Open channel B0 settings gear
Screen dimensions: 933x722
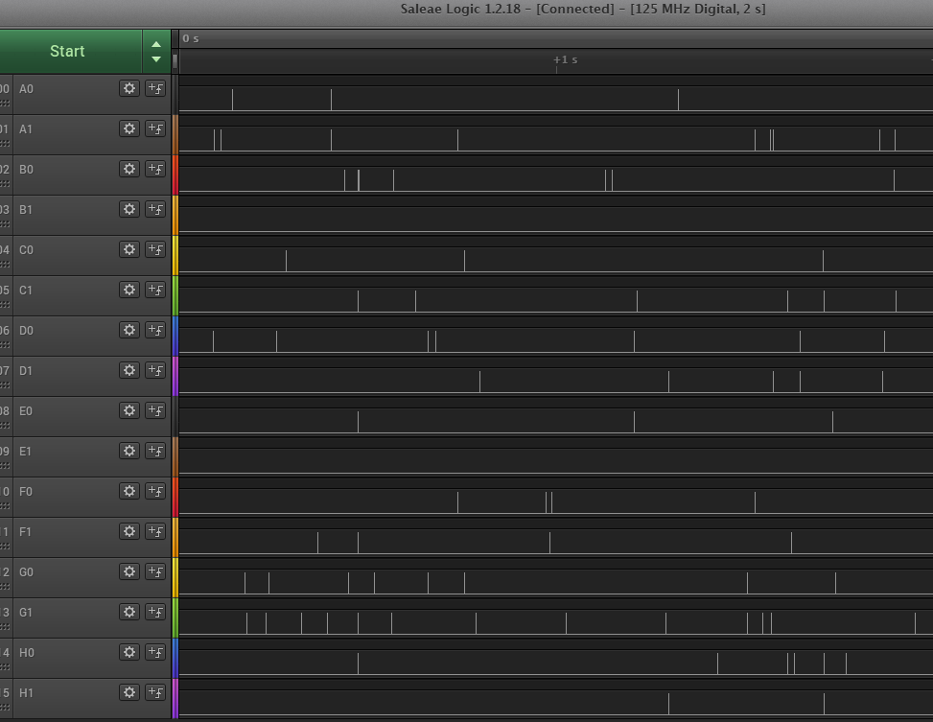click(x=129, y=169)
